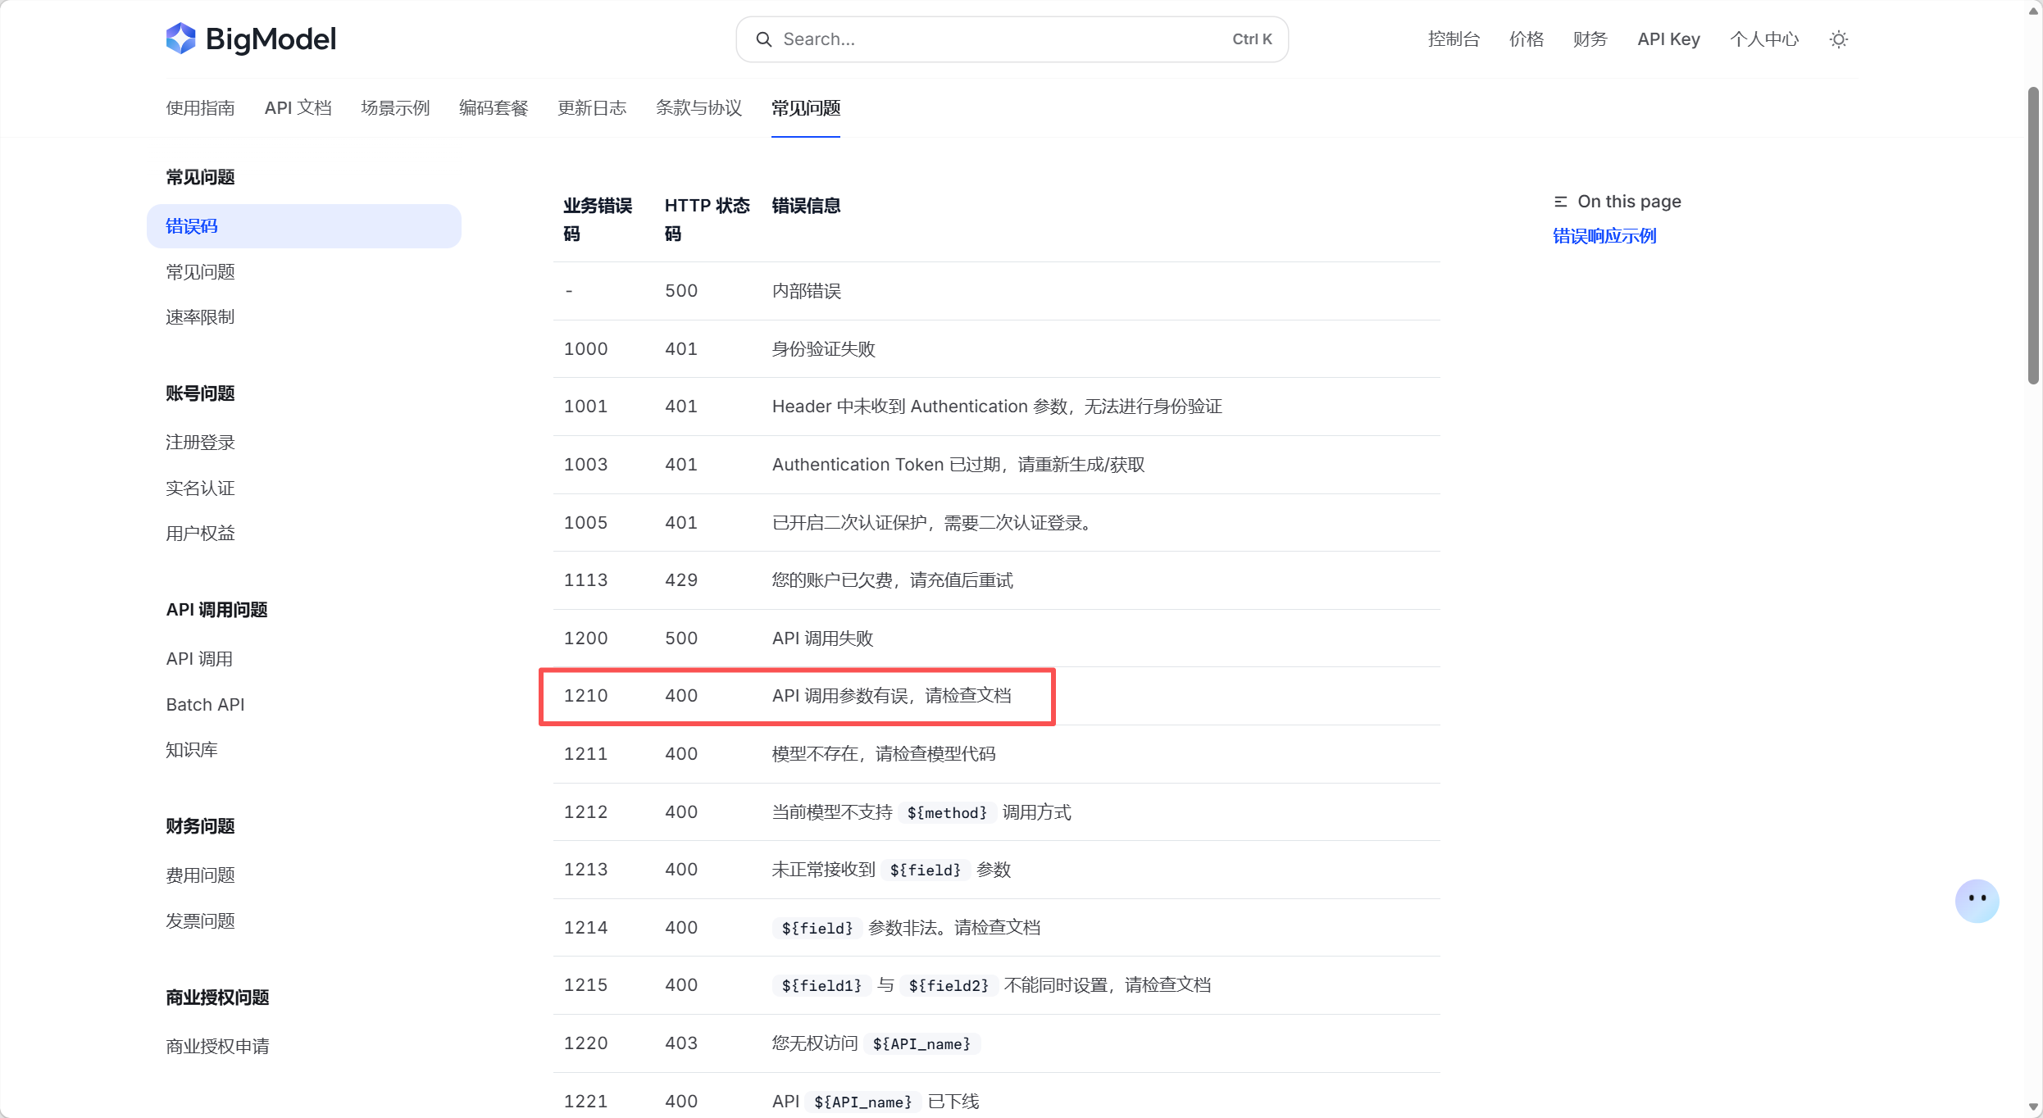Open API 调用 in the sidebar
Screen dimensions: 2043x1118
[199, 659]
